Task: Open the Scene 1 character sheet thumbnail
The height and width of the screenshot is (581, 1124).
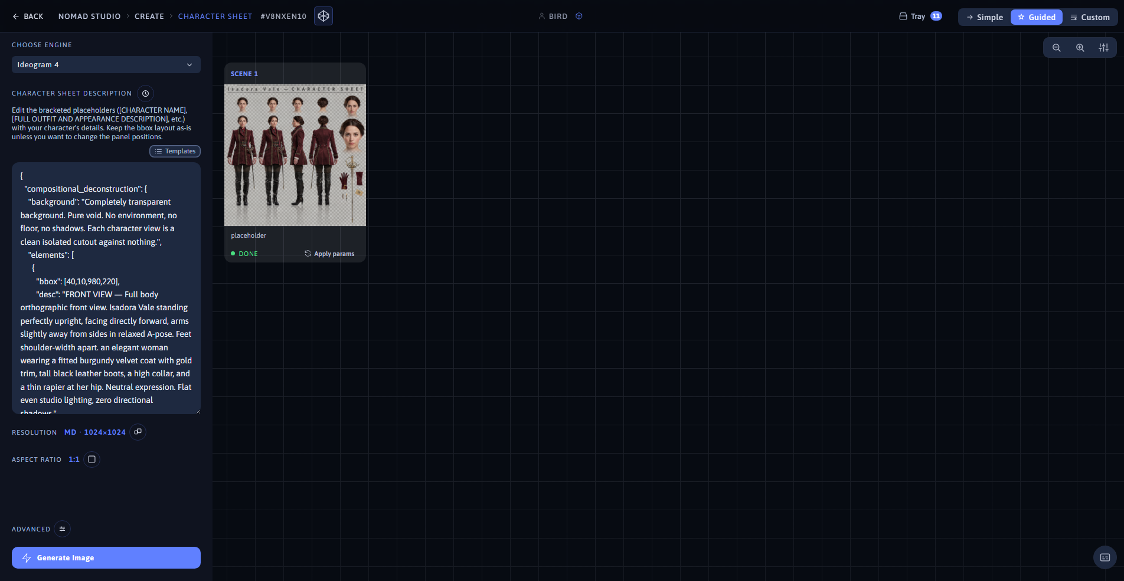Action: pos(295,155)
